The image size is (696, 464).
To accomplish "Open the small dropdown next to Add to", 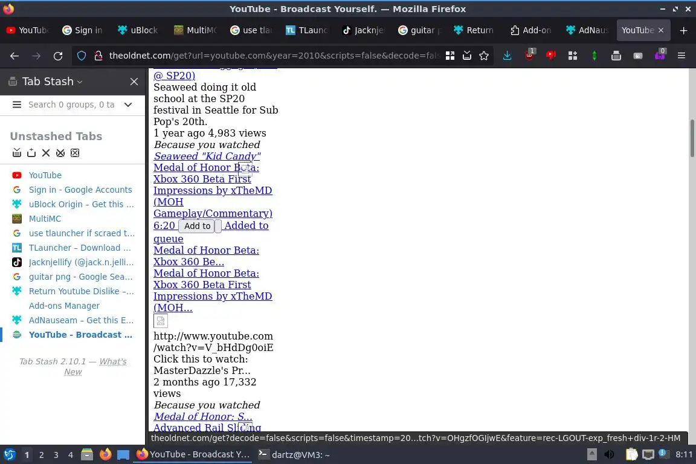I will click(218, 226).
